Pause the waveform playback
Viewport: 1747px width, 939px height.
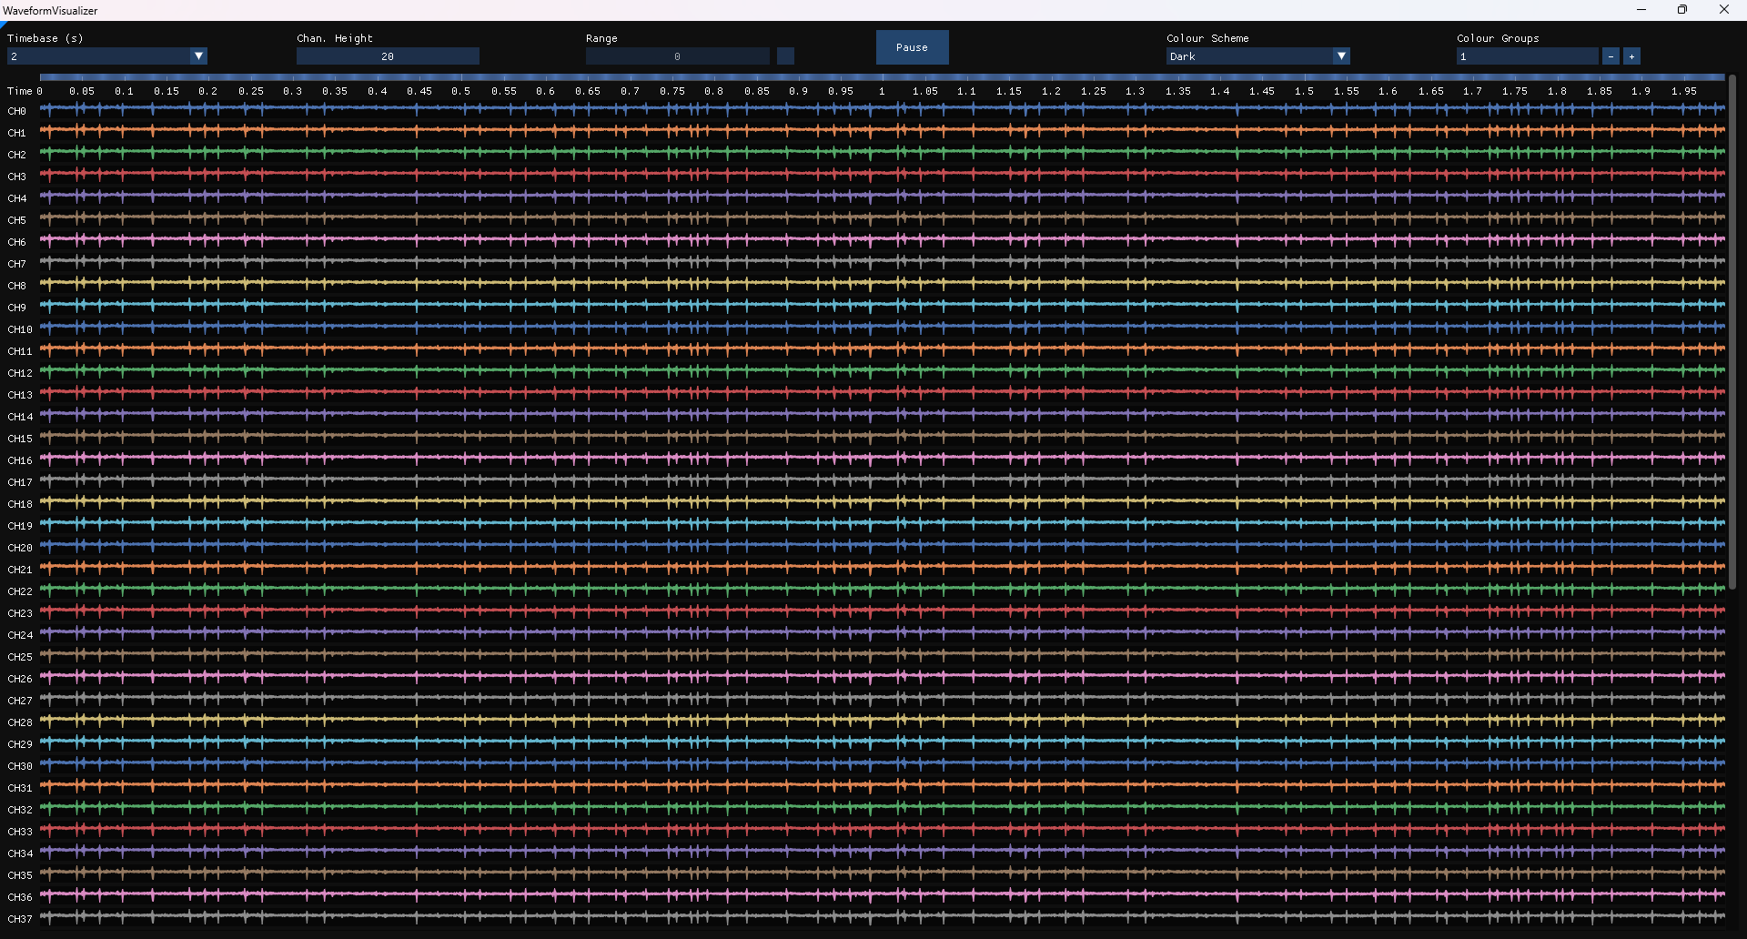pyautogui.click(x=911, y=47)
